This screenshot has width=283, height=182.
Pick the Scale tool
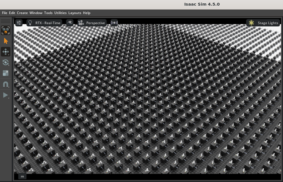[6, 73]
